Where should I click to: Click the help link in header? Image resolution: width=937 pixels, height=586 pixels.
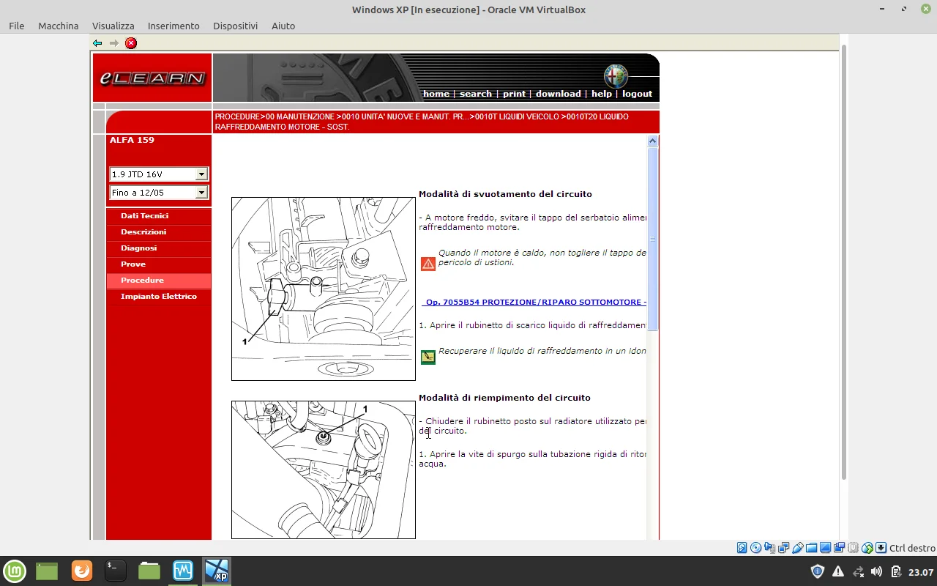click(602, 94)
